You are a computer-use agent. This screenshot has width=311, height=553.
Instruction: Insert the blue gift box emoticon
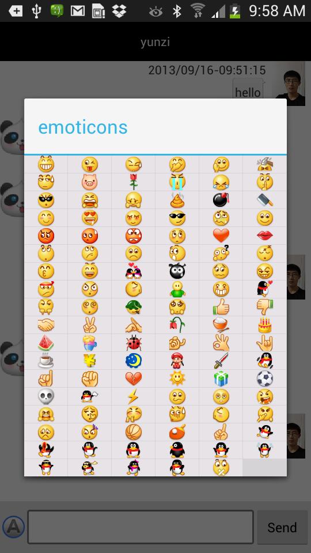click(x=221, y=378)
